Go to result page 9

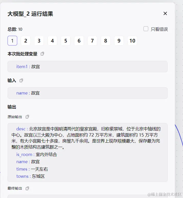coord(119,41)
